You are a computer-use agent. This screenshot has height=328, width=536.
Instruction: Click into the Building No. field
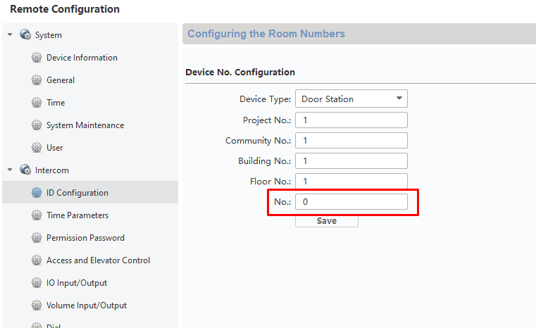351,161
